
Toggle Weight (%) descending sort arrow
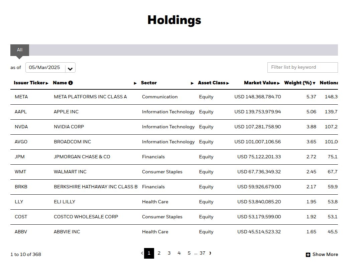314,83
